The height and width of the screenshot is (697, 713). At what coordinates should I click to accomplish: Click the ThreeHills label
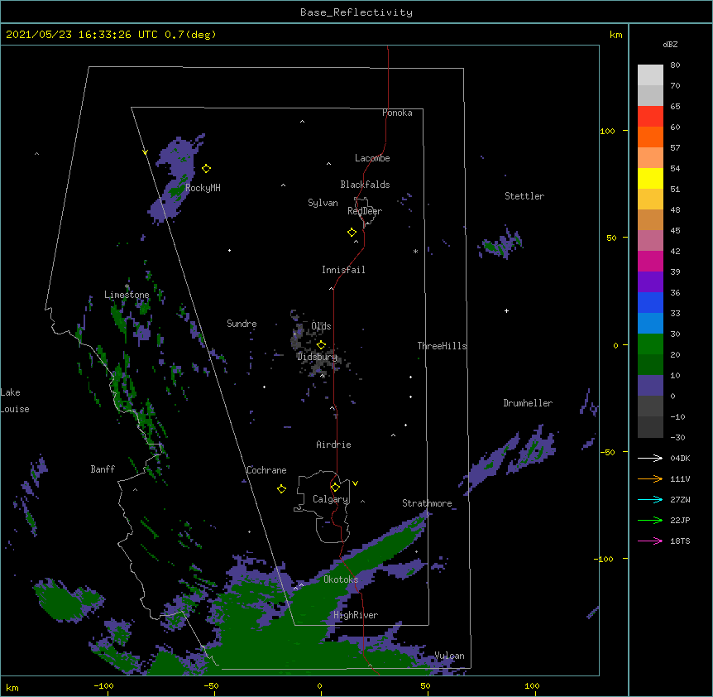coord(442,346)
